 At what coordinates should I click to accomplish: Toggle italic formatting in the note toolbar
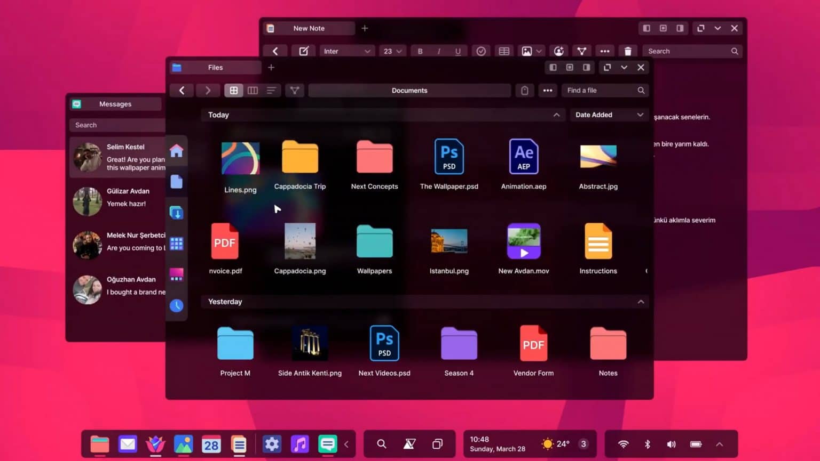click(439, 51)
